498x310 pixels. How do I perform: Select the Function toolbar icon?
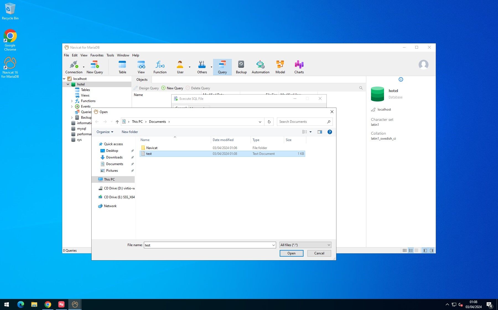click(160, 67)
